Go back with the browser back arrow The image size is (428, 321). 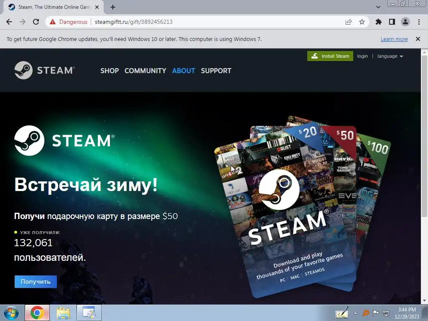pyautogui.click(x=9, y=22)
